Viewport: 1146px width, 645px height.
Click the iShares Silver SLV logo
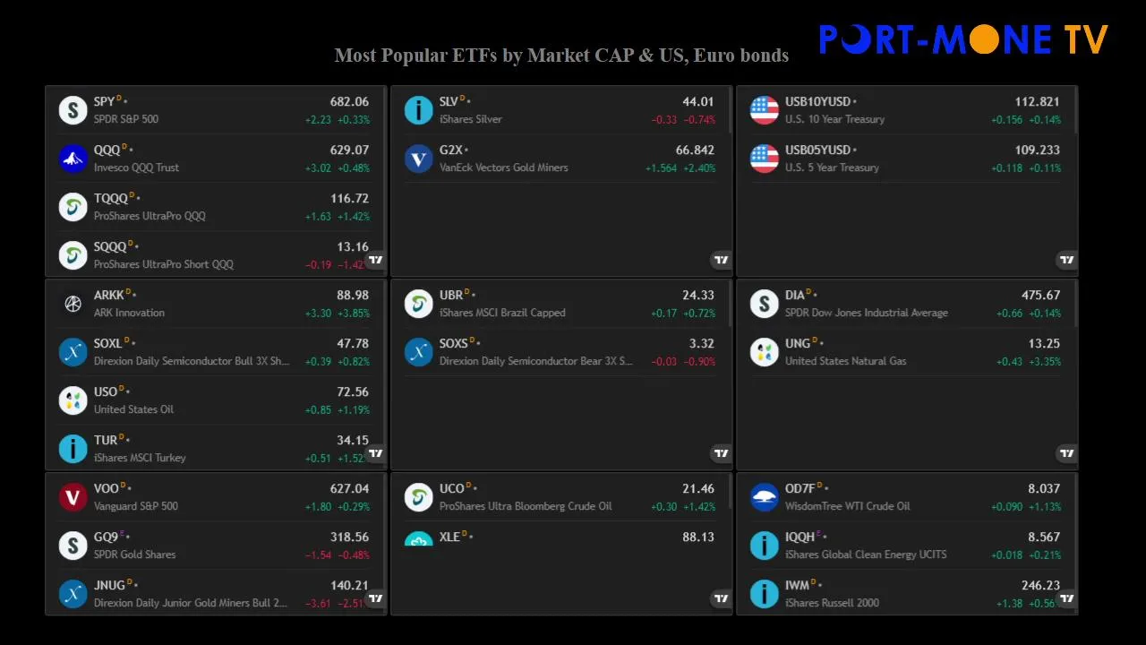point(418,110)
